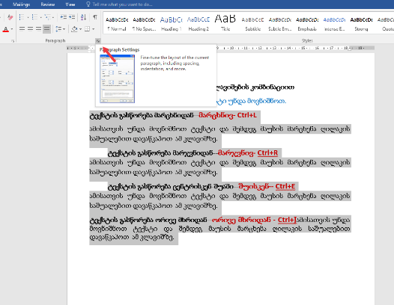This screenshot has height=305, width=394.
Task: Click the red underlined text "Ctrl+R"
Action: (x=267, y=152)
